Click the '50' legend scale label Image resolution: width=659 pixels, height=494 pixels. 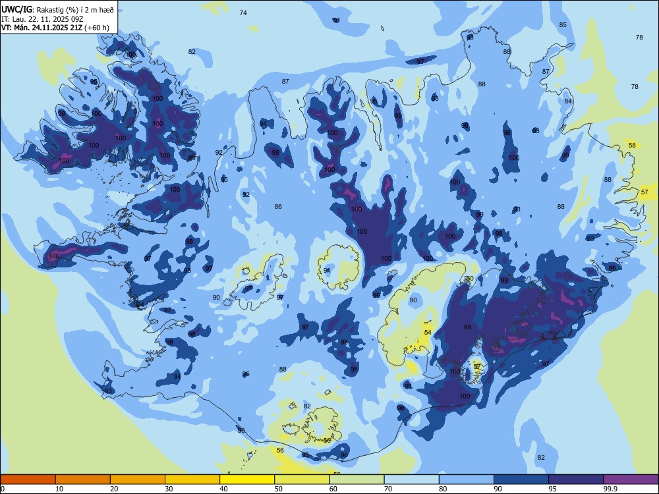pos(279,489)
